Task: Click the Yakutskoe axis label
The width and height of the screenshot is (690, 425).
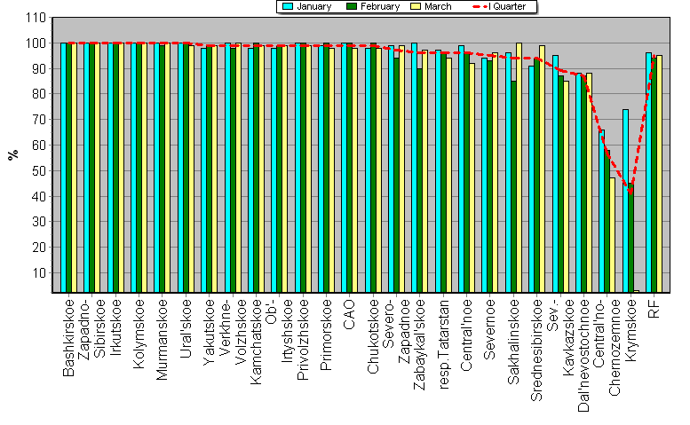Action: 209,332
